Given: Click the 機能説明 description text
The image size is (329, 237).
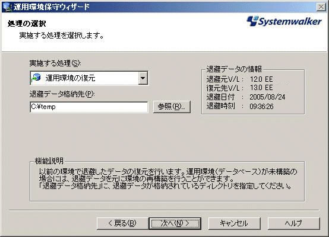Looking at the screenshot, I should [x=168, y=179].
